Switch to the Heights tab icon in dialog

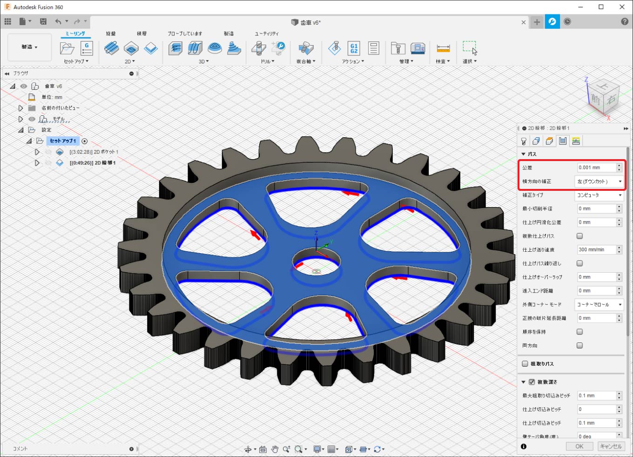point(549,141)
